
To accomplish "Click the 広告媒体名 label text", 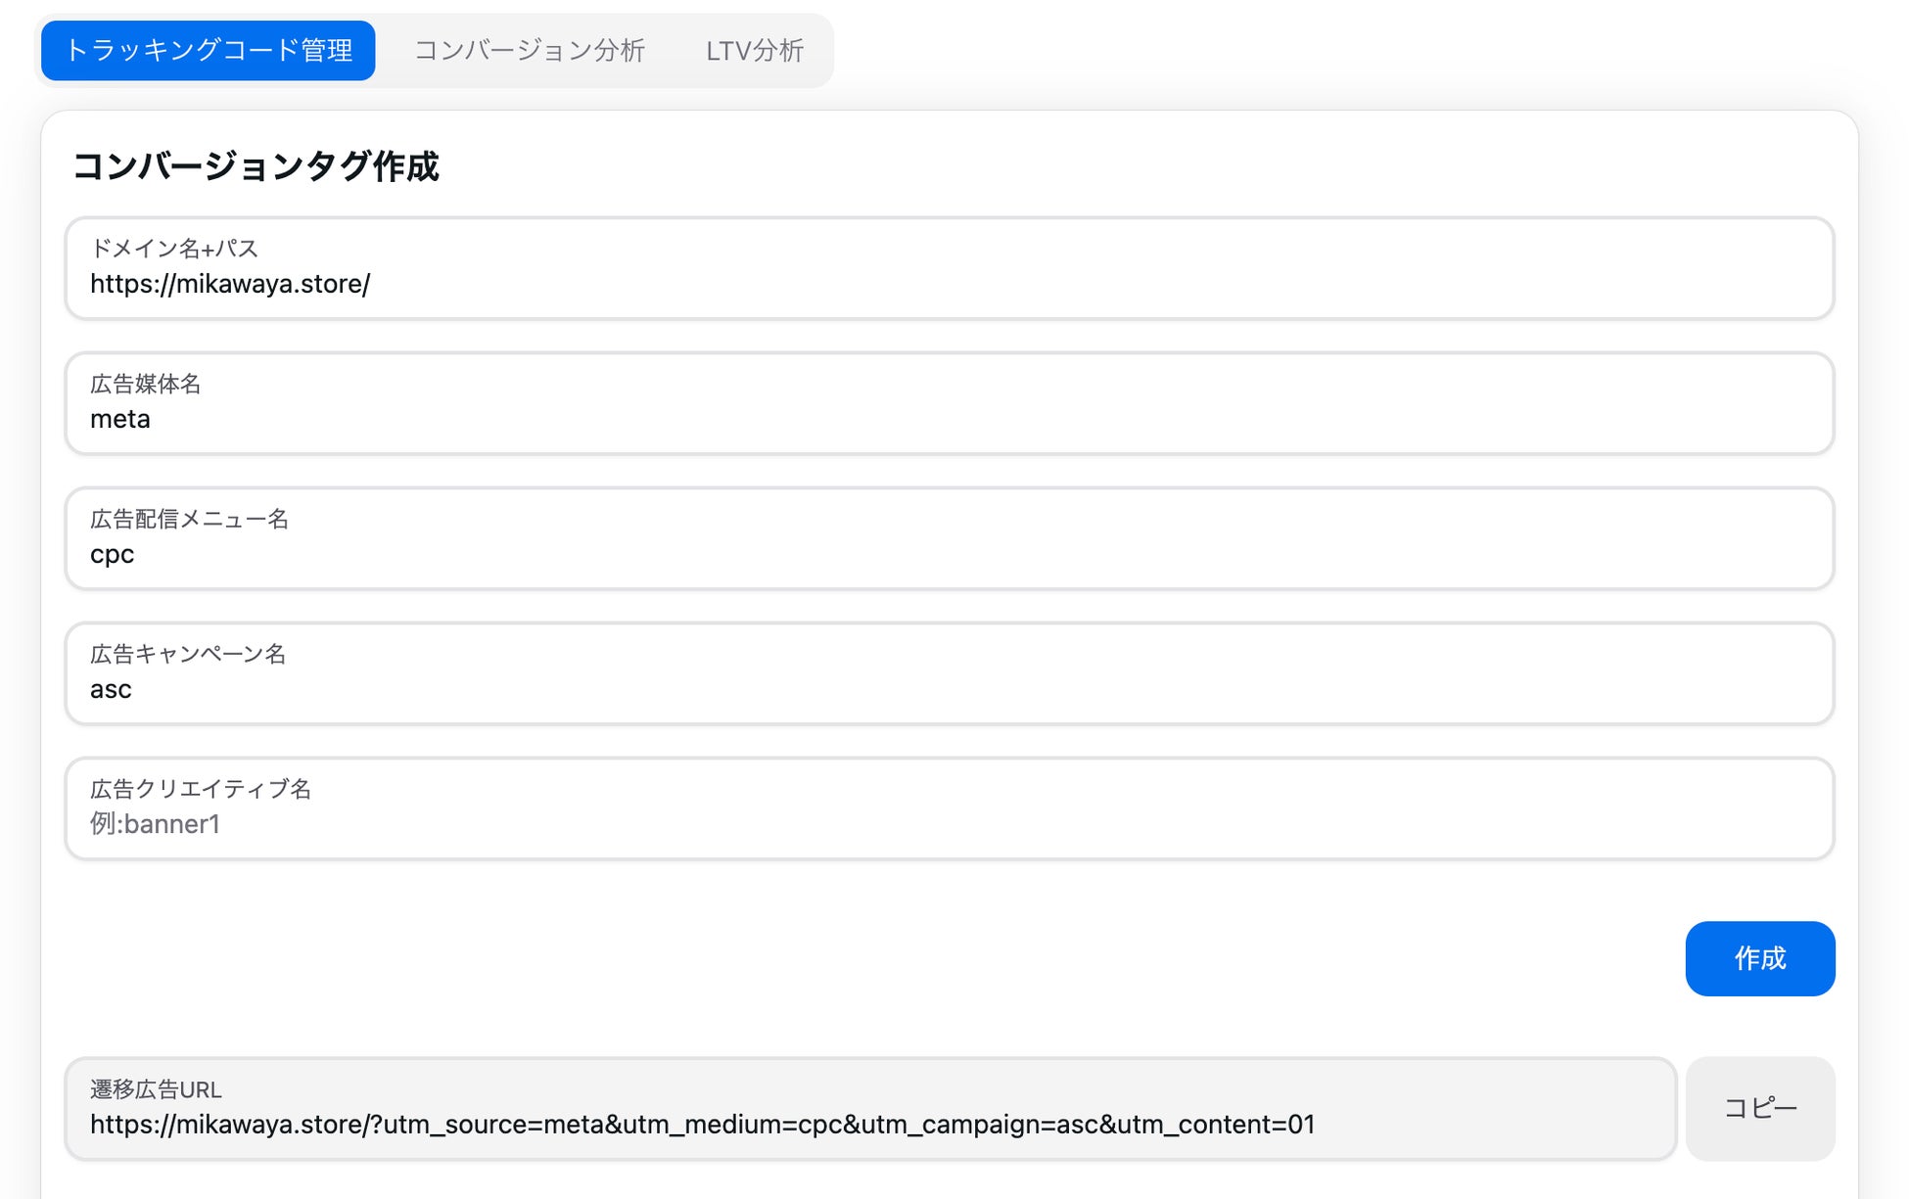I will [x=145, y=384].
